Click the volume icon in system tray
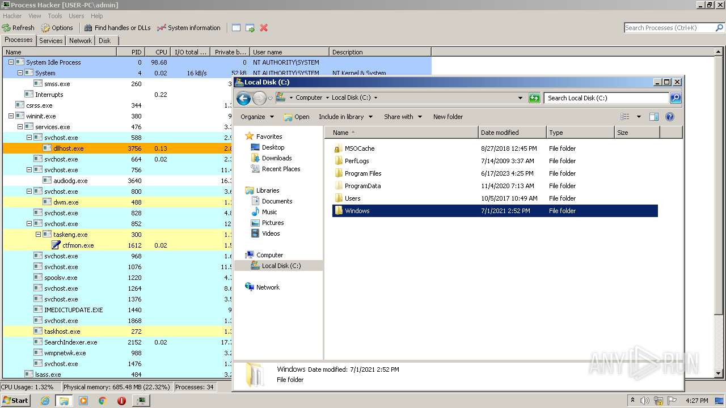The height and width of the screenshot is (408, 726). click(x=645, y=401)
